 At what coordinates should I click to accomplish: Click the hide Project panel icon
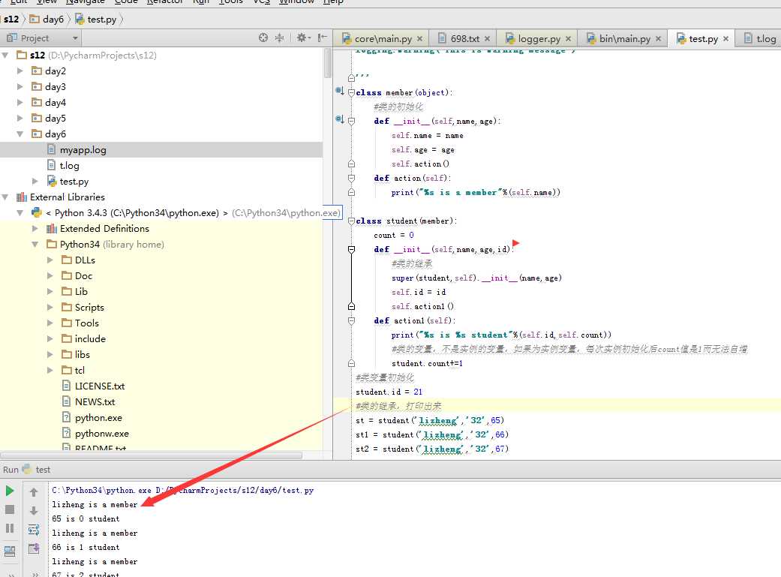(323, 38)
